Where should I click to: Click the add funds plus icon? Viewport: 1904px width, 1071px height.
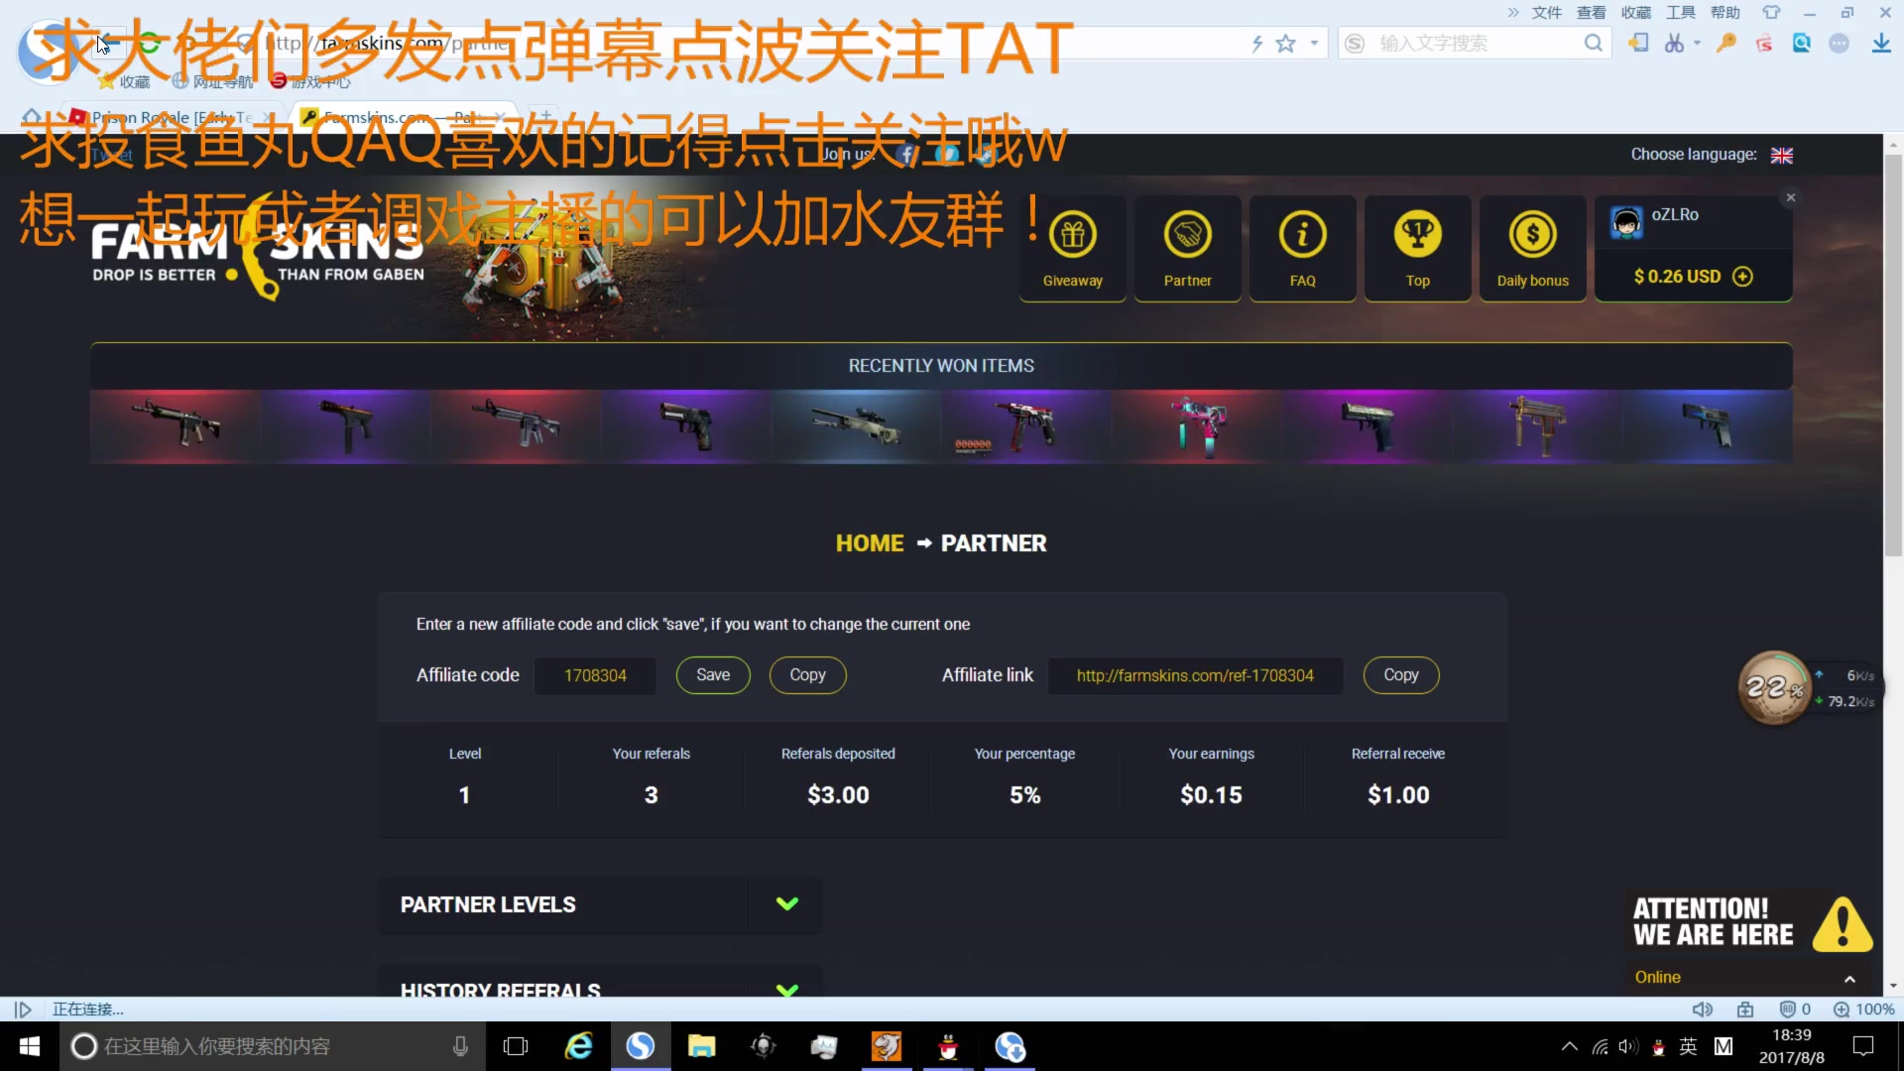[1742, 277]
